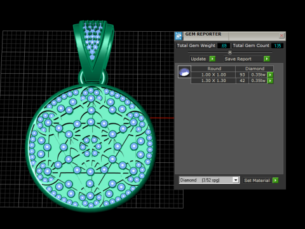The image size is (305, 229).
Task: Click the 0.35tw cell in the 93 row
Action: point(258,74)
